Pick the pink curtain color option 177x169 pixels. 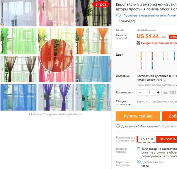141,65
